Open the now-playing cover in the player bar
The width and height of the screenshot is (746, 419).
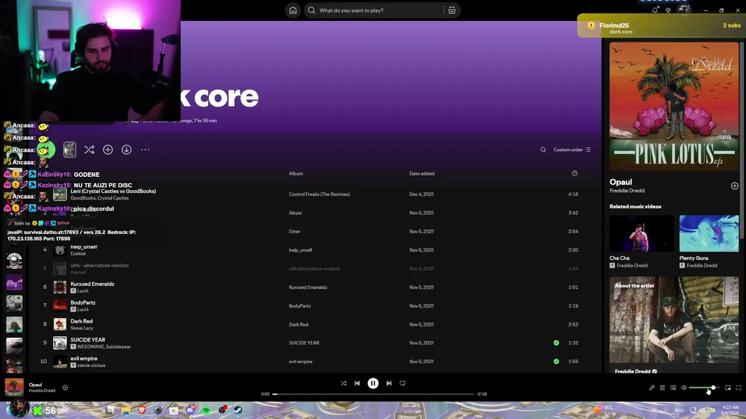pos(14,388)
